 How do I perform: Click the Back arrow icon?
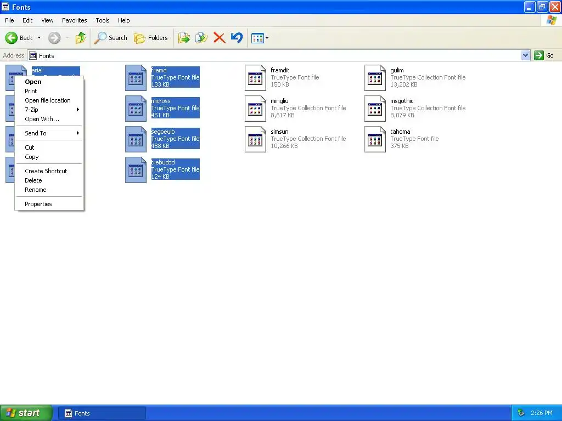pyautogui.click(x=11, y=38)
